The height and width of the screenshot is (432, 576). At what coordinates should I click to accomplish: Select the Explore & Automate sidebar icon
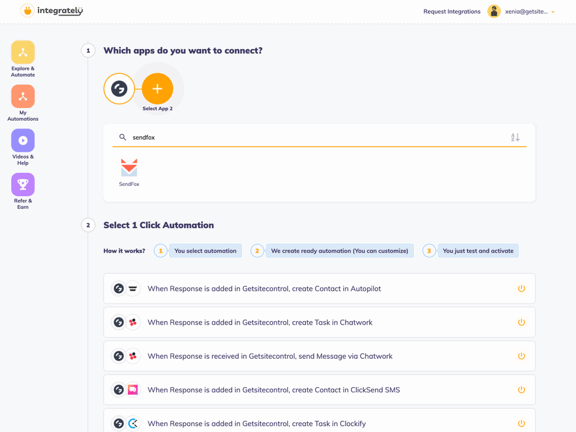[x=23, y=52]
